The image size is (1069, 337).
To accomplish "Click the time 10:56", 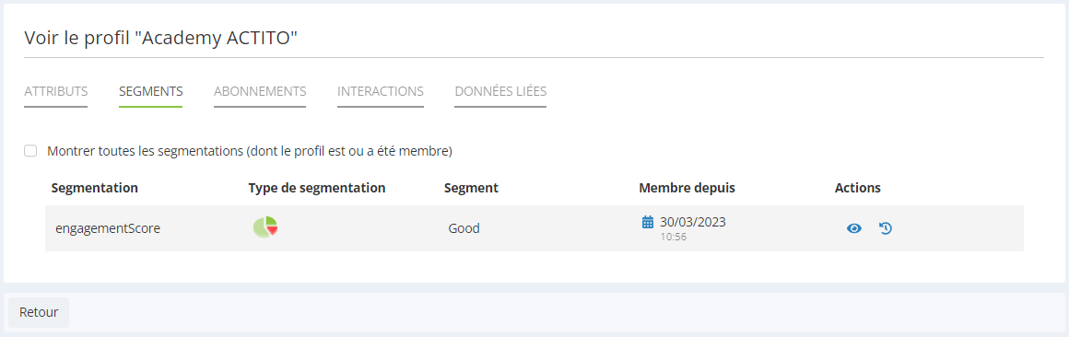I will click(x=673, y=238).
